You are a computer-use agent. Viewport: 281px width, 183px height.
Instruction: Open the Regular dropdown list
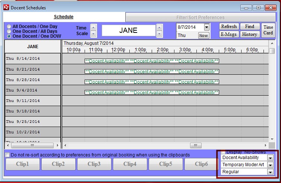(270, 172)
